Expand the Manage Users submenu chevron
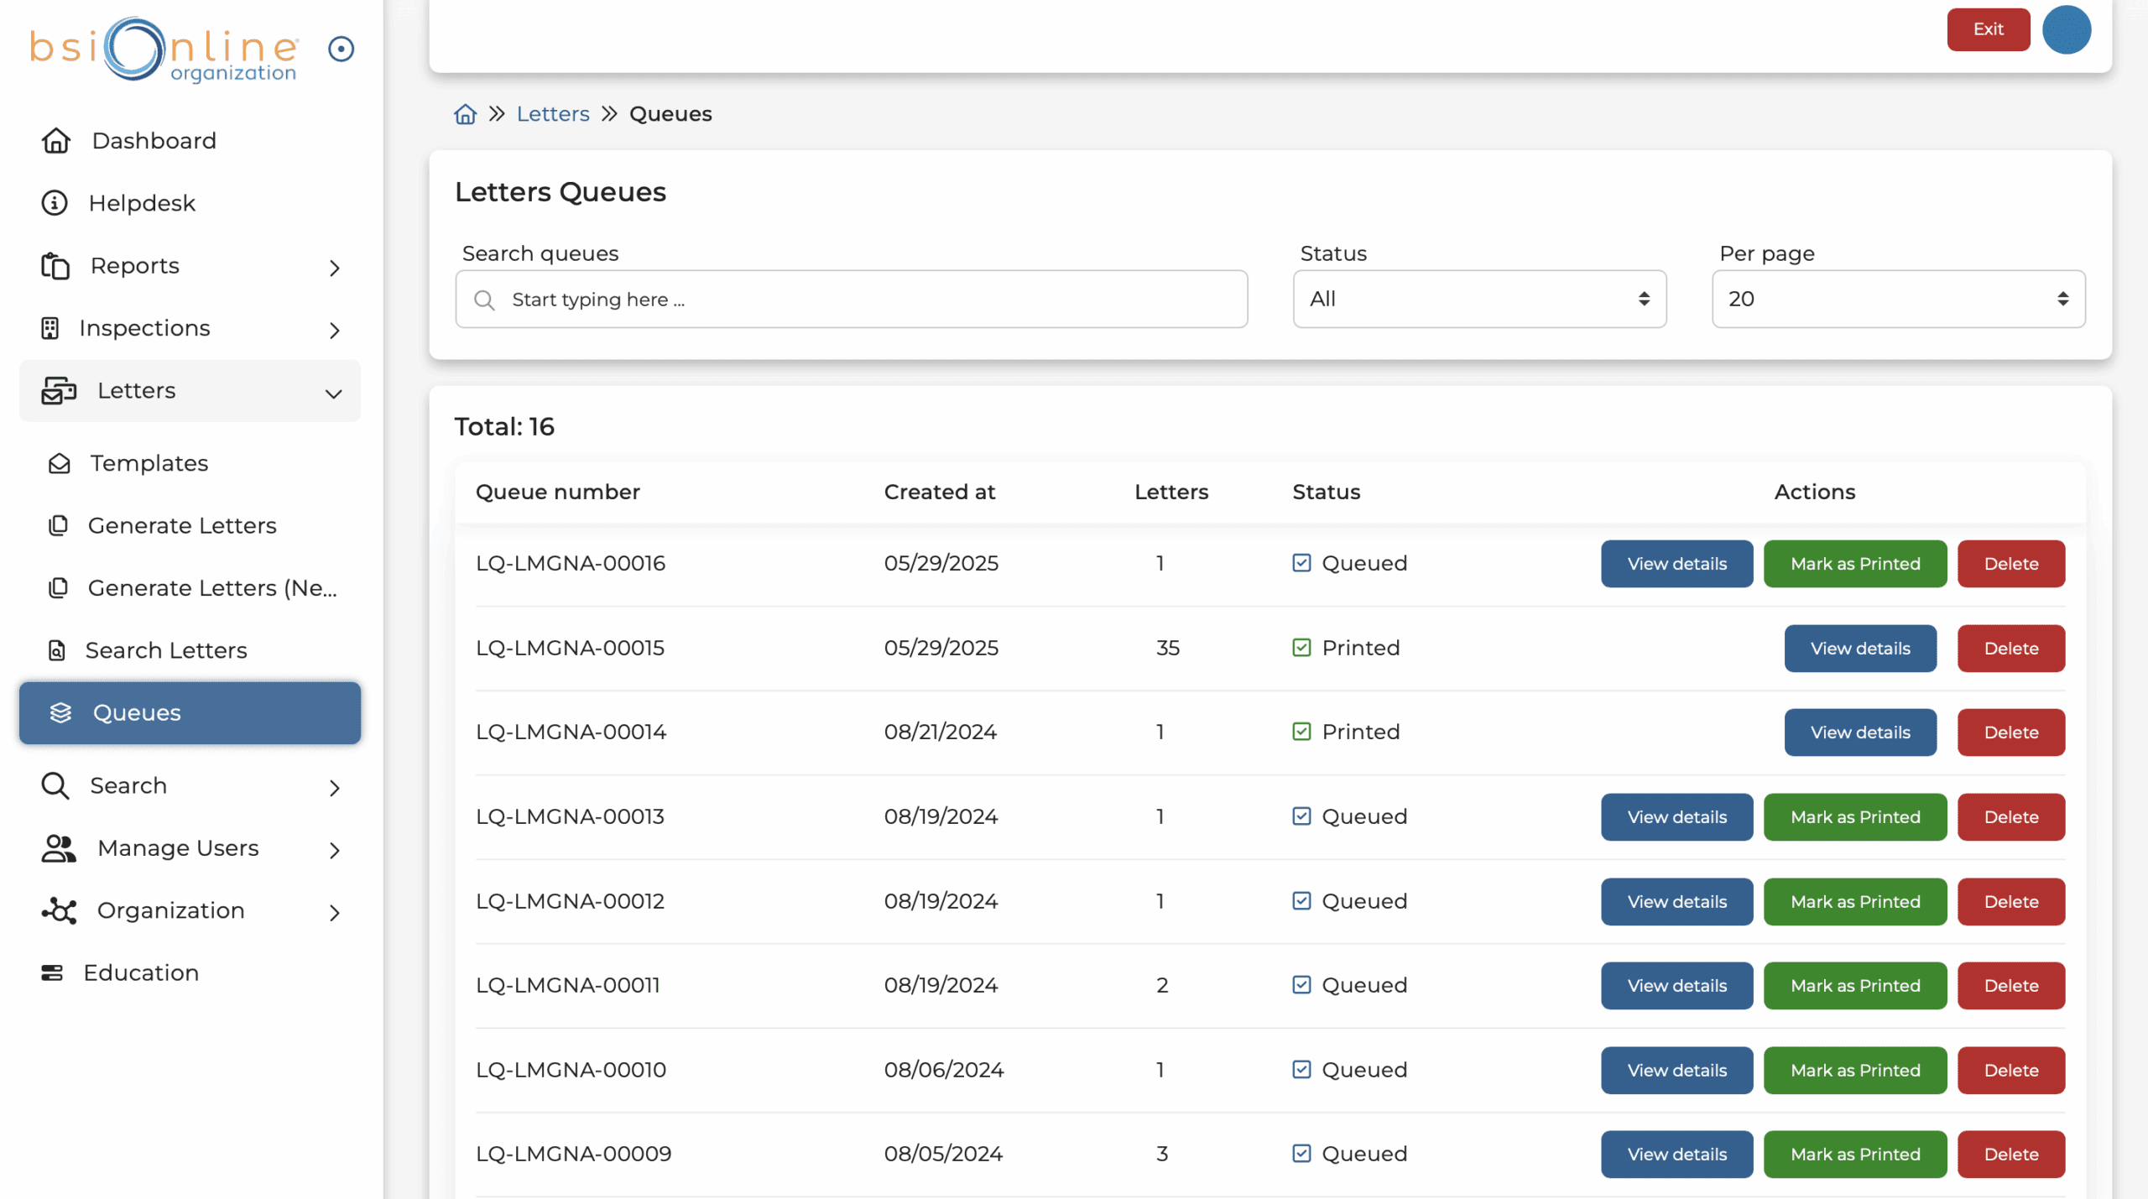 335,850
